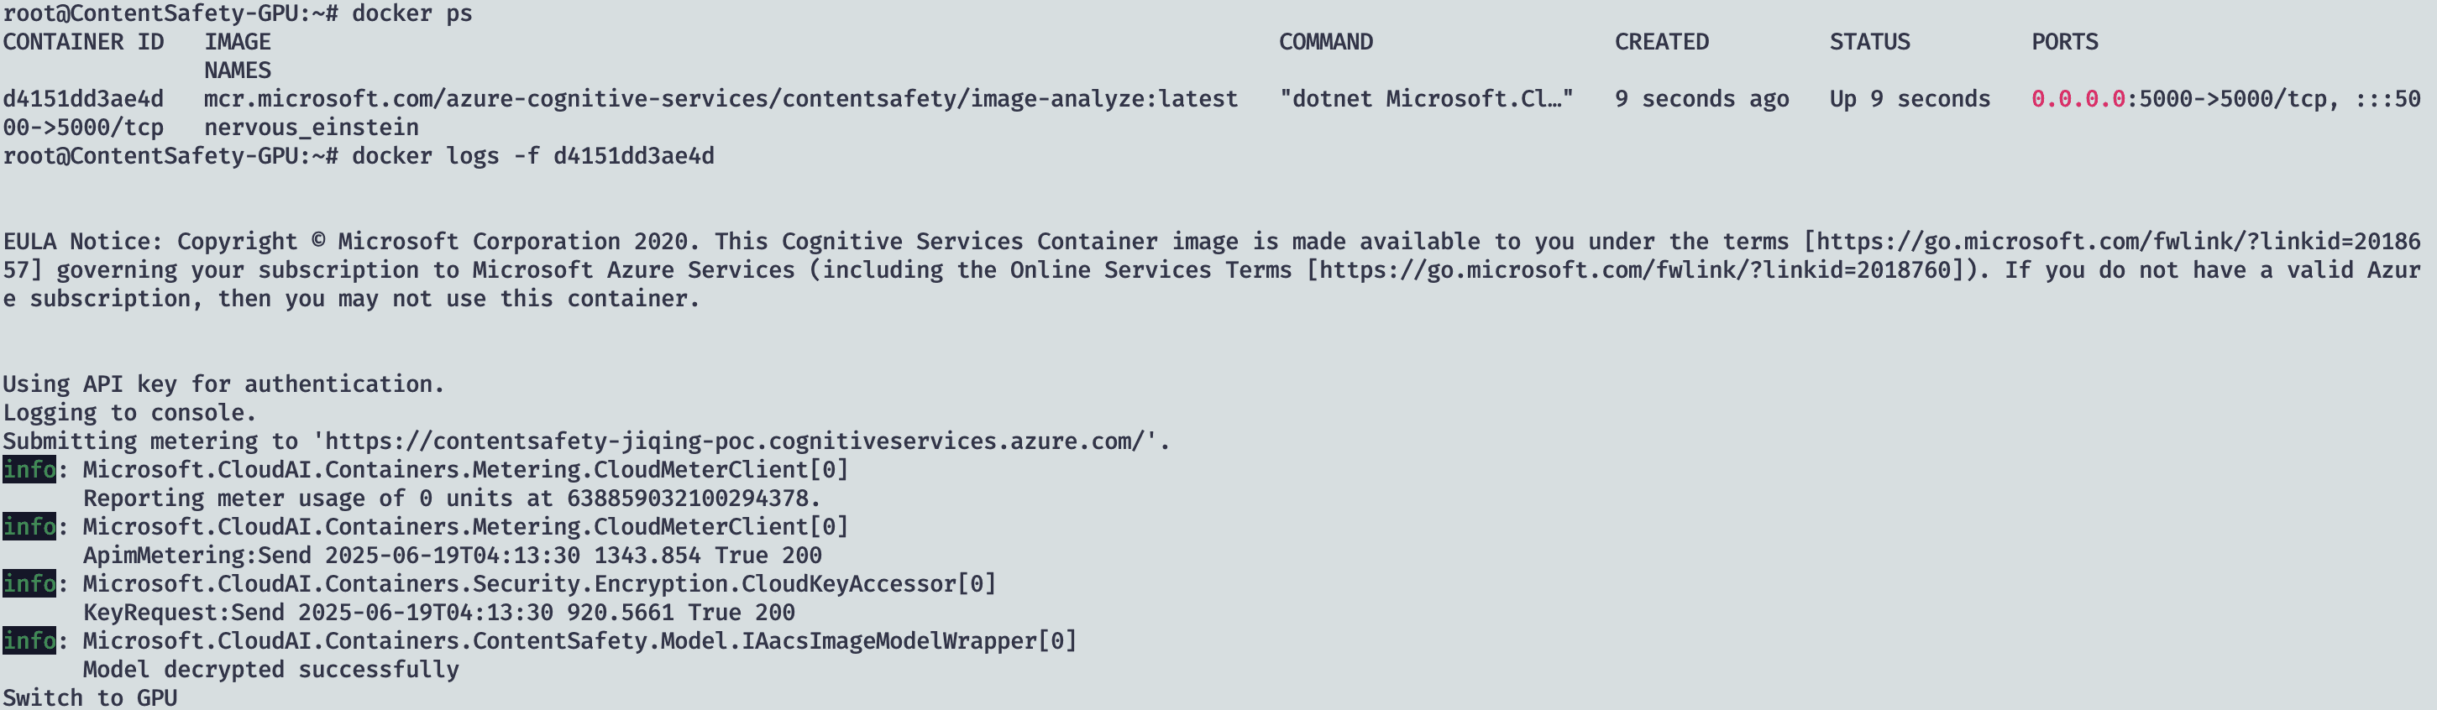Click the STATUS column header
Screen dimensions: 2437x710
1869,43
